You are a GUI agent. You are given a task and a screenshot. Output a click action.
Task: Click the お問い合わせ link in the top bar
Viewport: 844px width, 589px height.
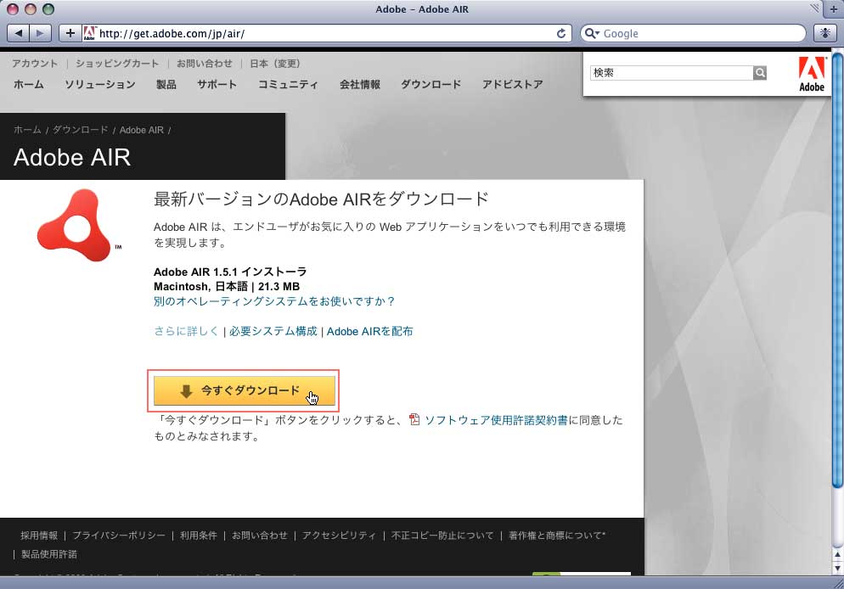pyautogui.click(x=205, y=64)
